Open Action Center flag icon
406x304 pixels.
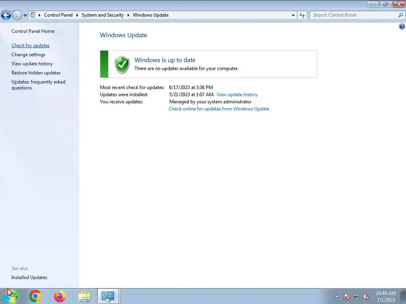pos(347,296)
